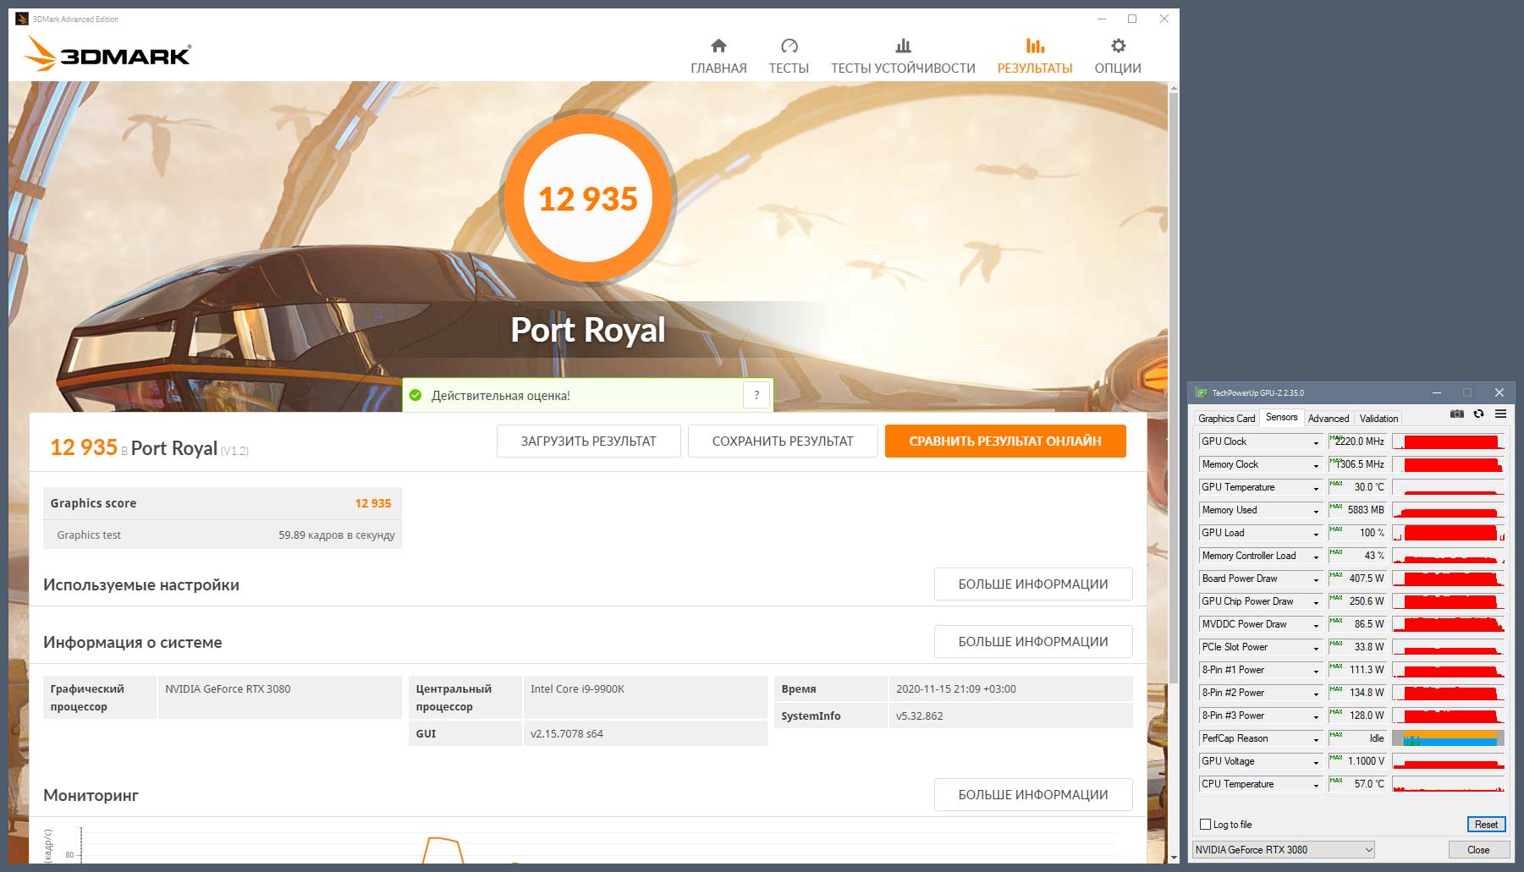
Task: Click the ЗАГРУЗИТЬ РЕЗУЛЬТАТ button
Action: [x=589, y=441]
